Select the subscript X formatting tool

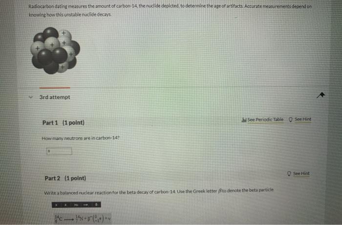coord(65,205)
